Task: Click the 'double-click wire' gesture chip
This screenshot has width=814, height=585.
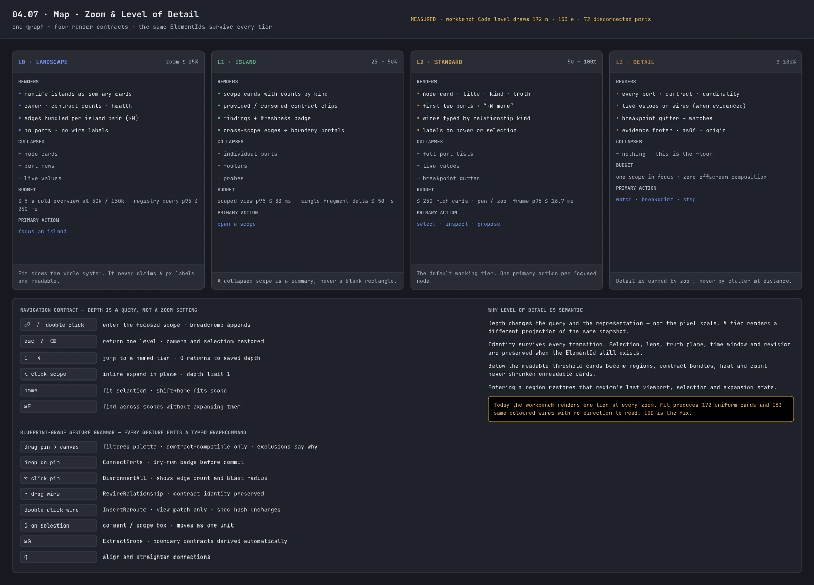Action: [59, 510]
